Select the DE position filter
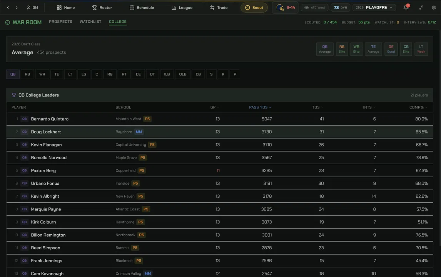This screenshot has height=277, width=441. [139, 74]
